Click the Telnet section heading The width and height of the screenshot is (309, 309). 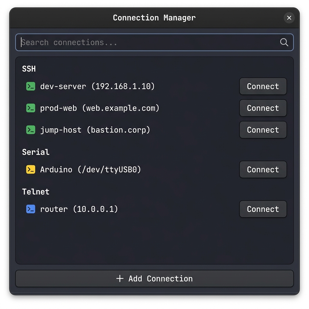[36, 192]
